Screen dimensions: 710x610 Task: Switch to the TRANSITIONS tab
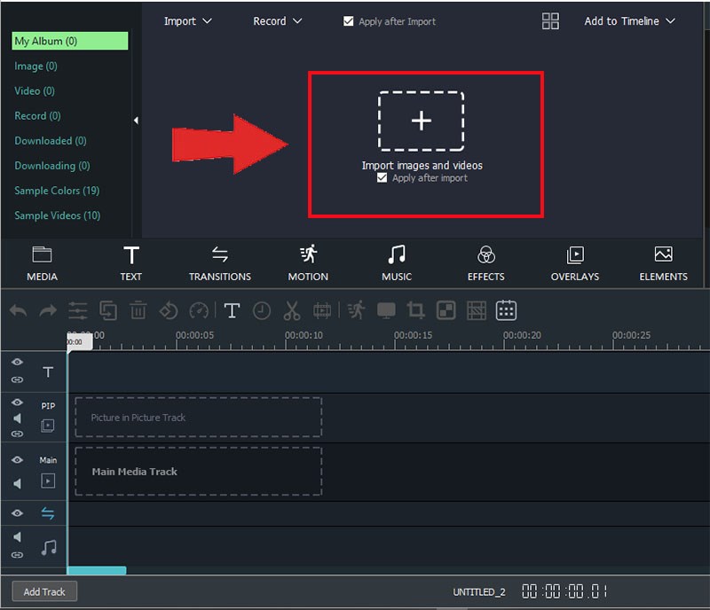coord(219,264)
